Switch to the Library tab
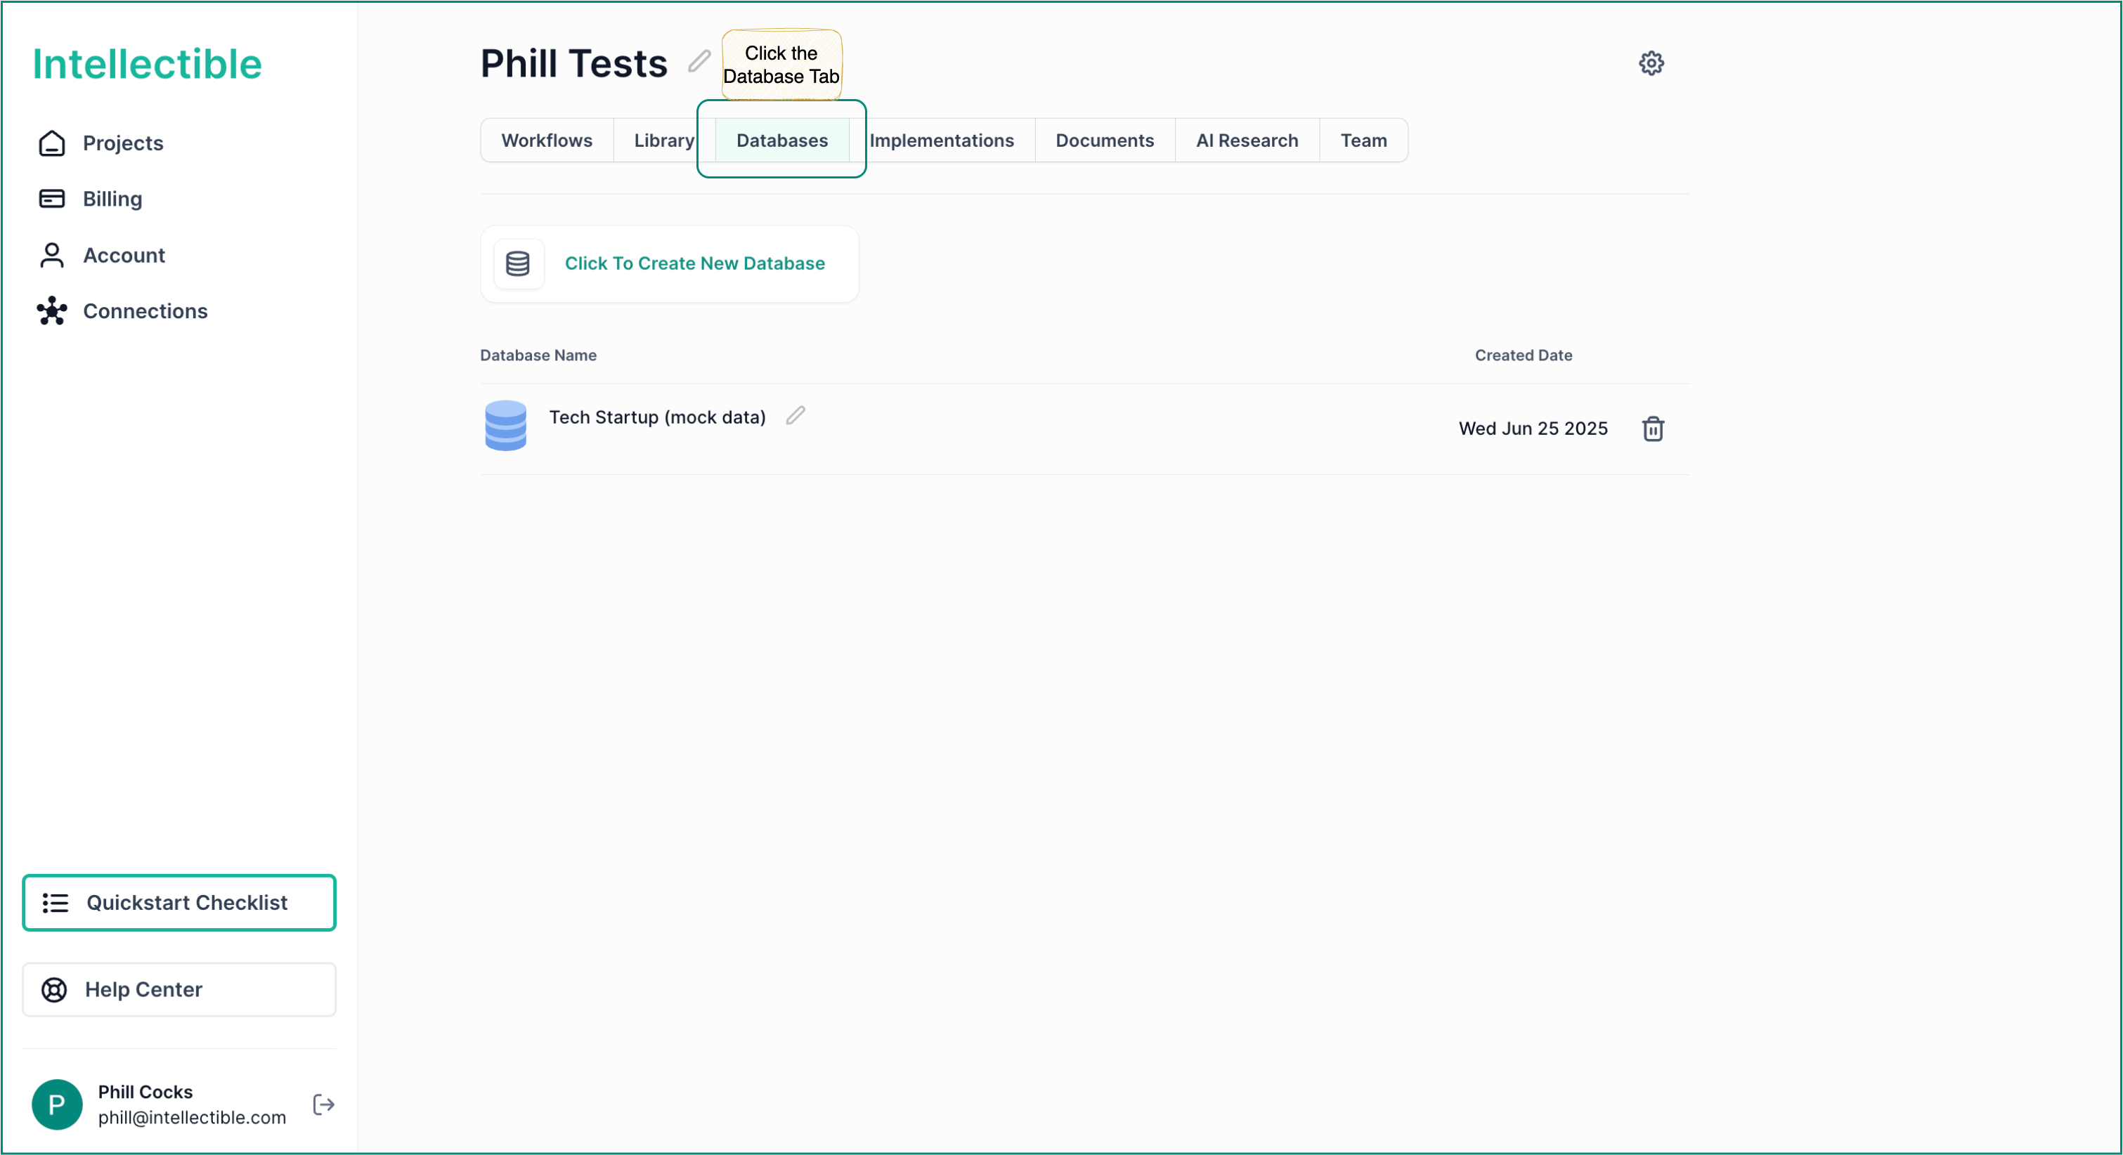Screen dimensions: 2123x1155 [x=663, y=140]
